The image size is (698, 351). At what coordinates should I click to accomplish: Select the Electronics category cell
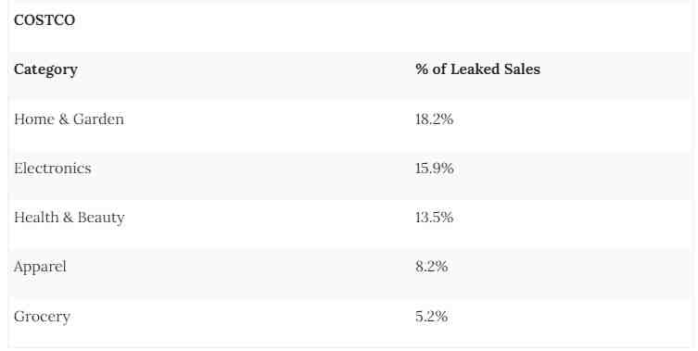53,169
